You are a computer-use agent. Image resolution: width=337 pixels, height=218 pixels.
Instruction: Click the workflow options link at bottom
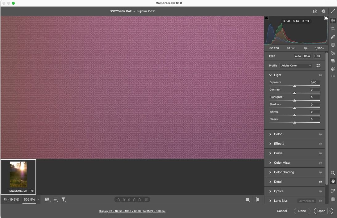tap(132, 211)
